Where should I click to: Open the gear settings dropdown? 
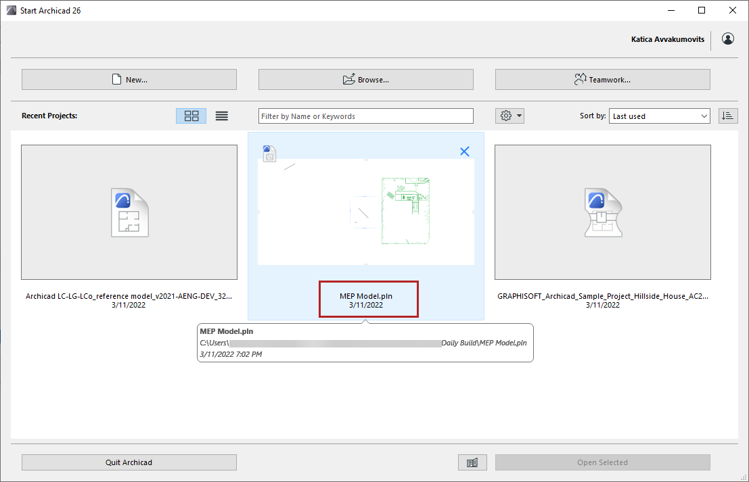509,116
